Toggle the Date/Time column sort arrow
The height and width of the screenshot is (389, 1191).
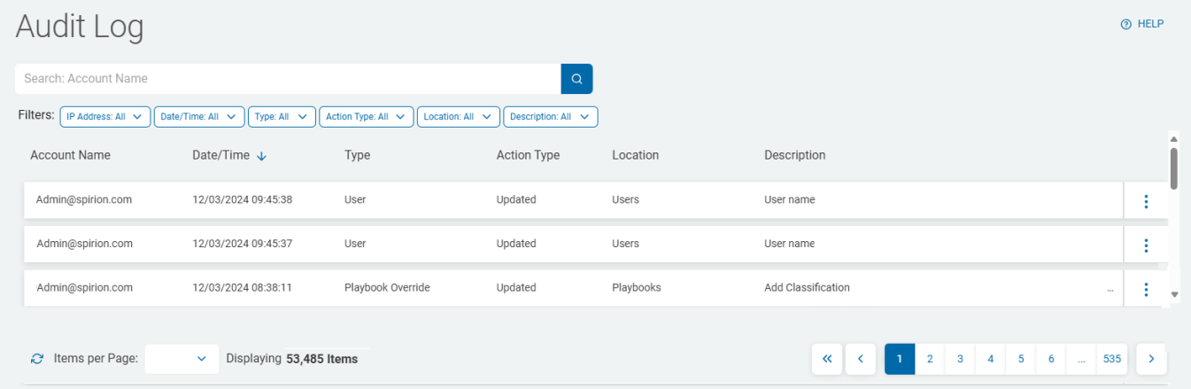point(261,156)
